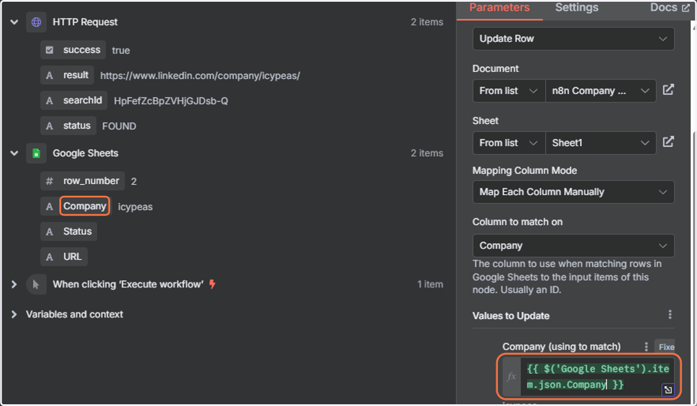Open Company field options three-dot menu

pos(646,347)
